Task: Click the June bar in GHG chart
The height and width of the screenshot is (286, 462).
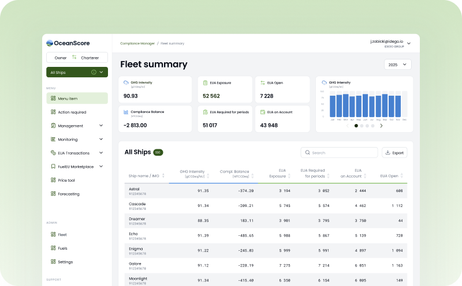Action: (366, 106)
